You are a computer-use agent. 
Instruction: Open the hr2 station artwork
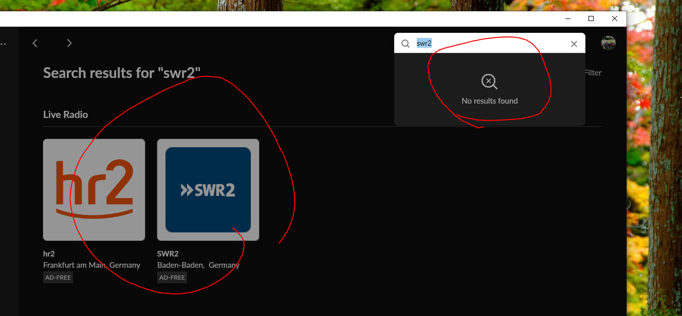94,190
